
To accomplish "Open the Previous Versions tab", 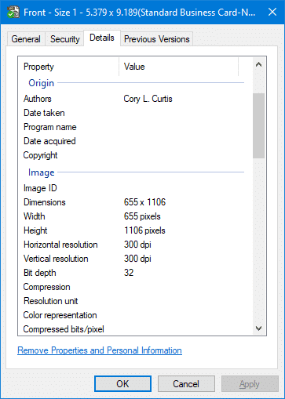I will [156, 39].
